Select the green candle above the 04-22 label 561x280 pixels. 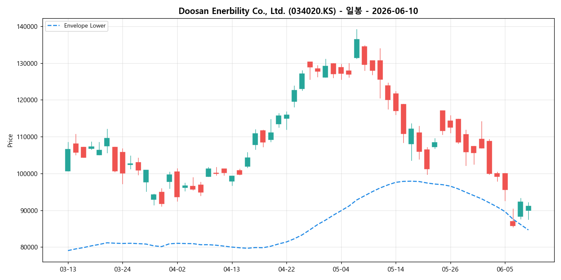click(286, 117)
